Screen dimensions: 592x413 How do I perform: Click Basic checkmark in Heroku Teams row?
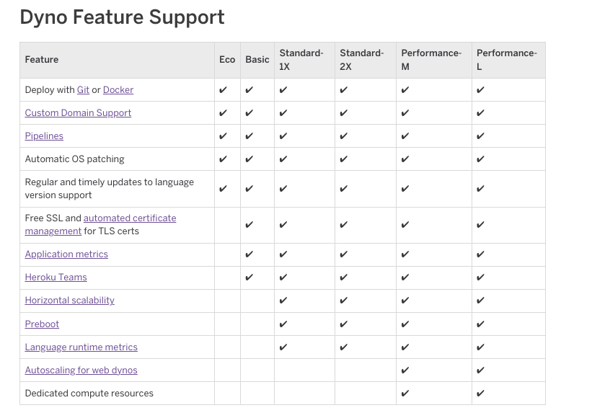coord(249,277)
